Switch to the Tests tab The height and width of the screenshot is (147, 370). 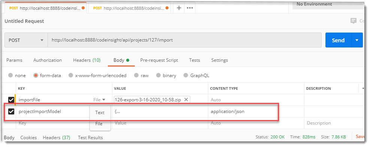click(x=194, y=60)
